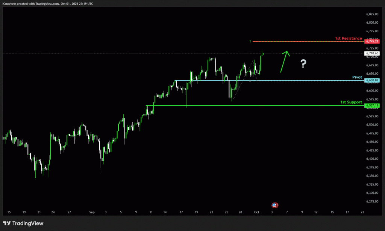
Task: Click the TradingView logo in bottom corner
Action: click(x=23, y=223)
